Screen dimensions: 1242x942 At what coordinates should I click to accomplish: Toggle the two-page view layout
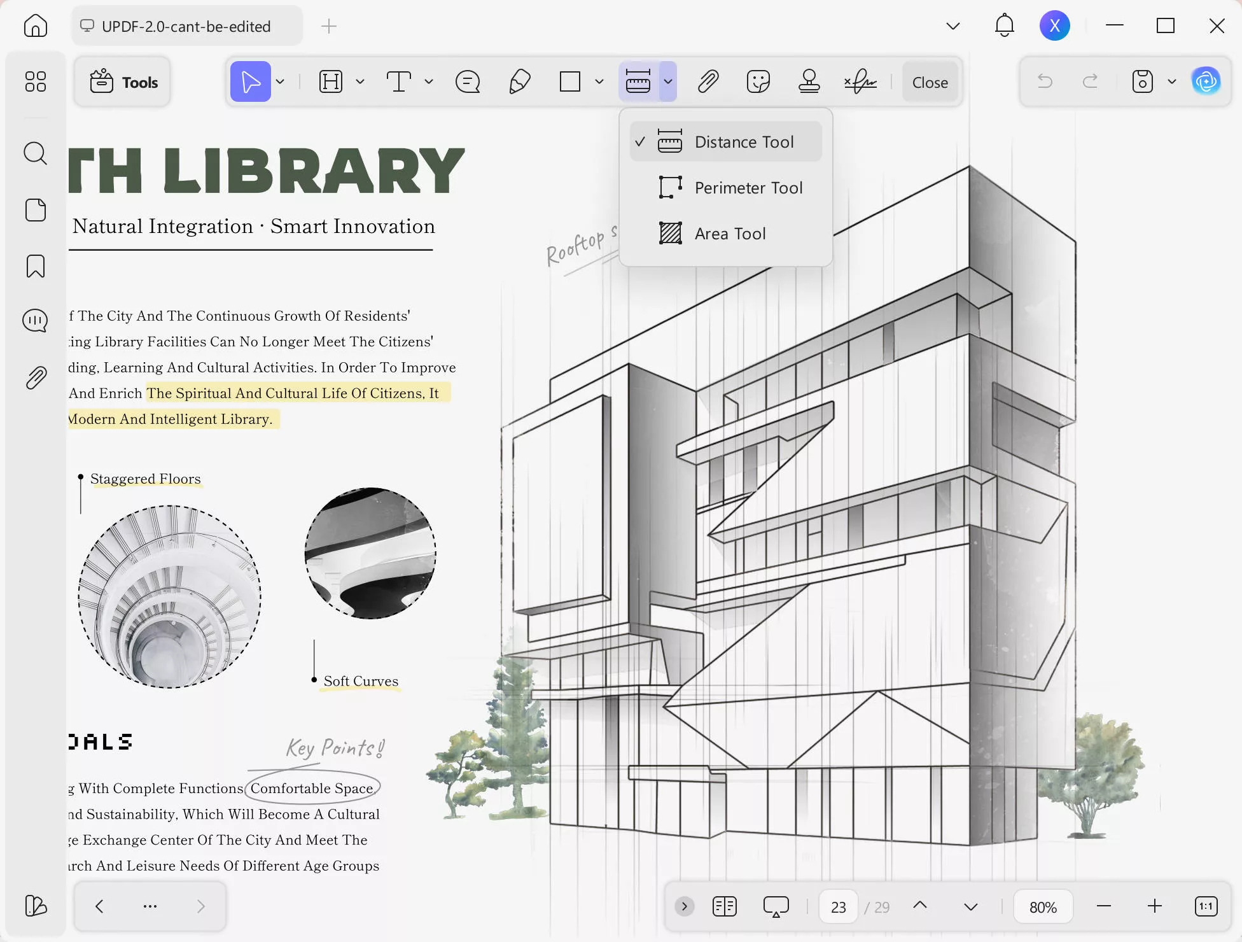[725, 906]
